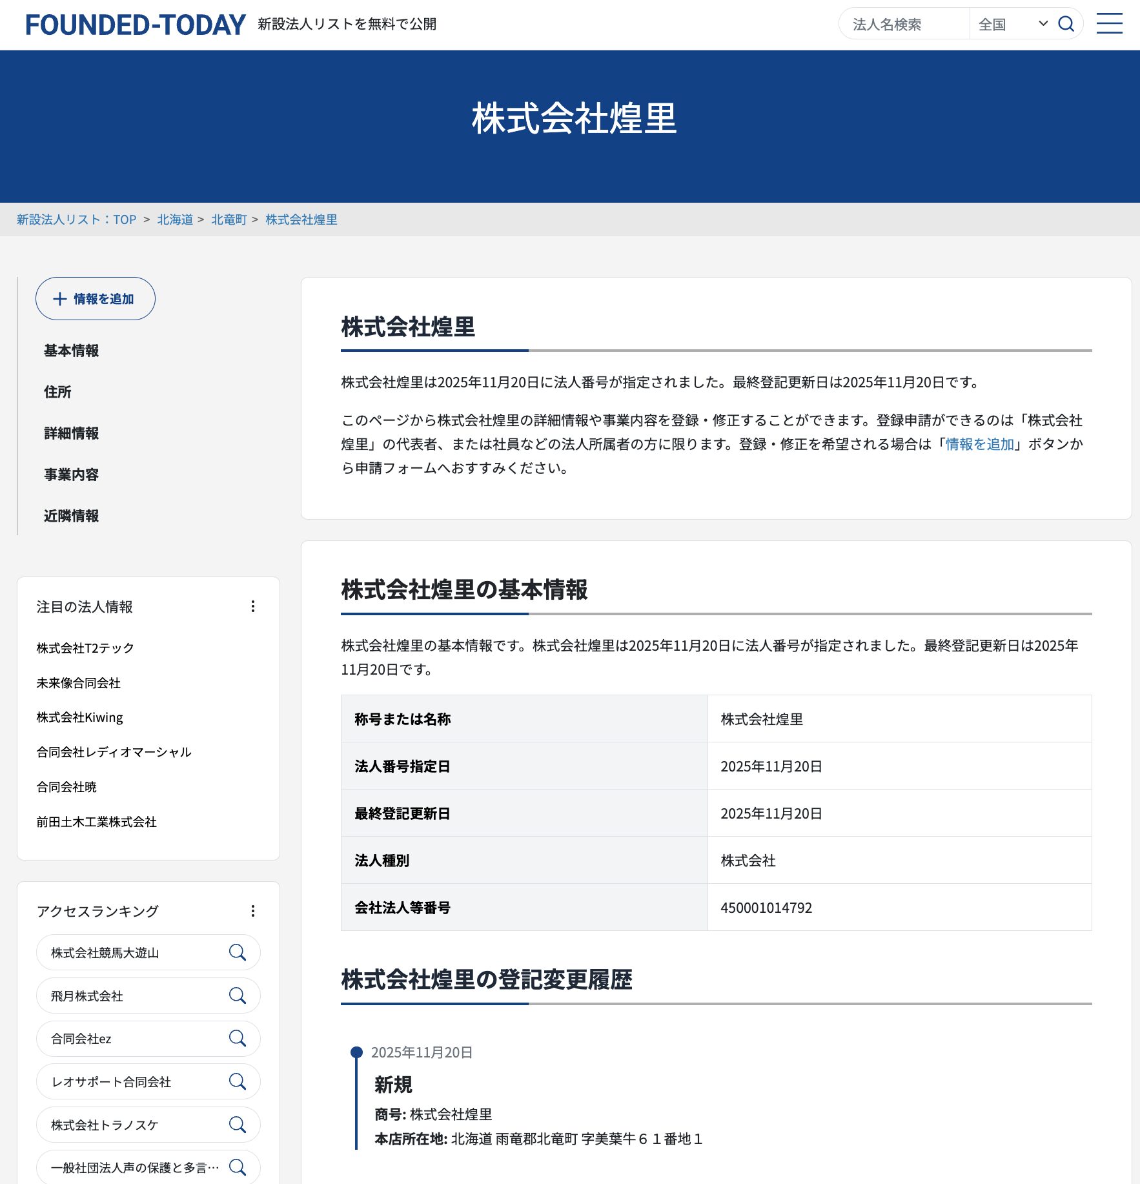Open the 株式会社T2テック company link

(85, 648)
